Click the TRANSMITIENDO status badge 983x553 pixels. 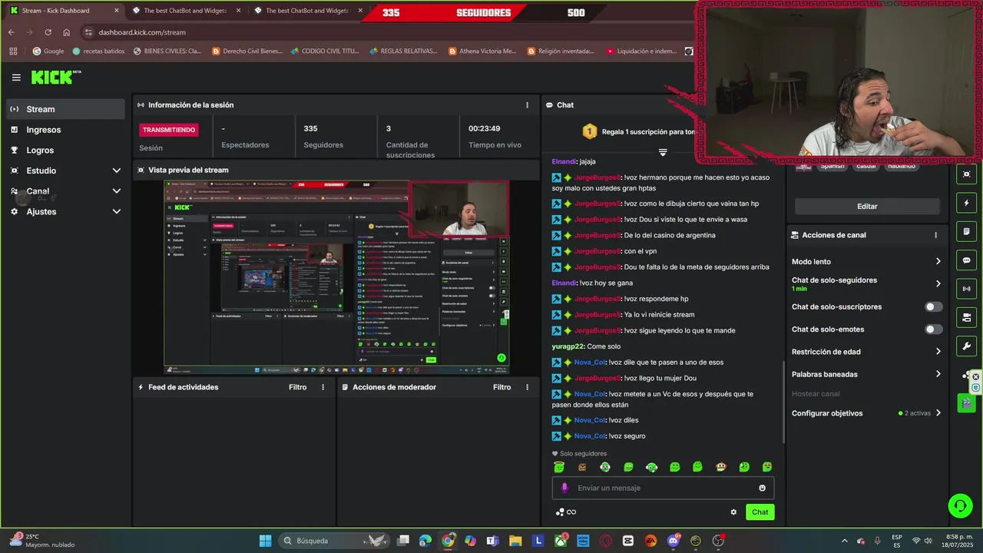coord(169,130)
